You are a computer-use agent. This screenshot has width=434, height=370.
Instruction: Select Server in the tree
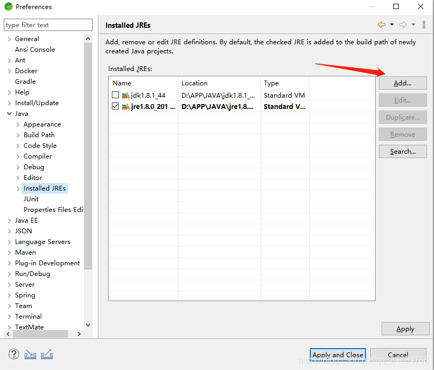(x=25, y=285)
